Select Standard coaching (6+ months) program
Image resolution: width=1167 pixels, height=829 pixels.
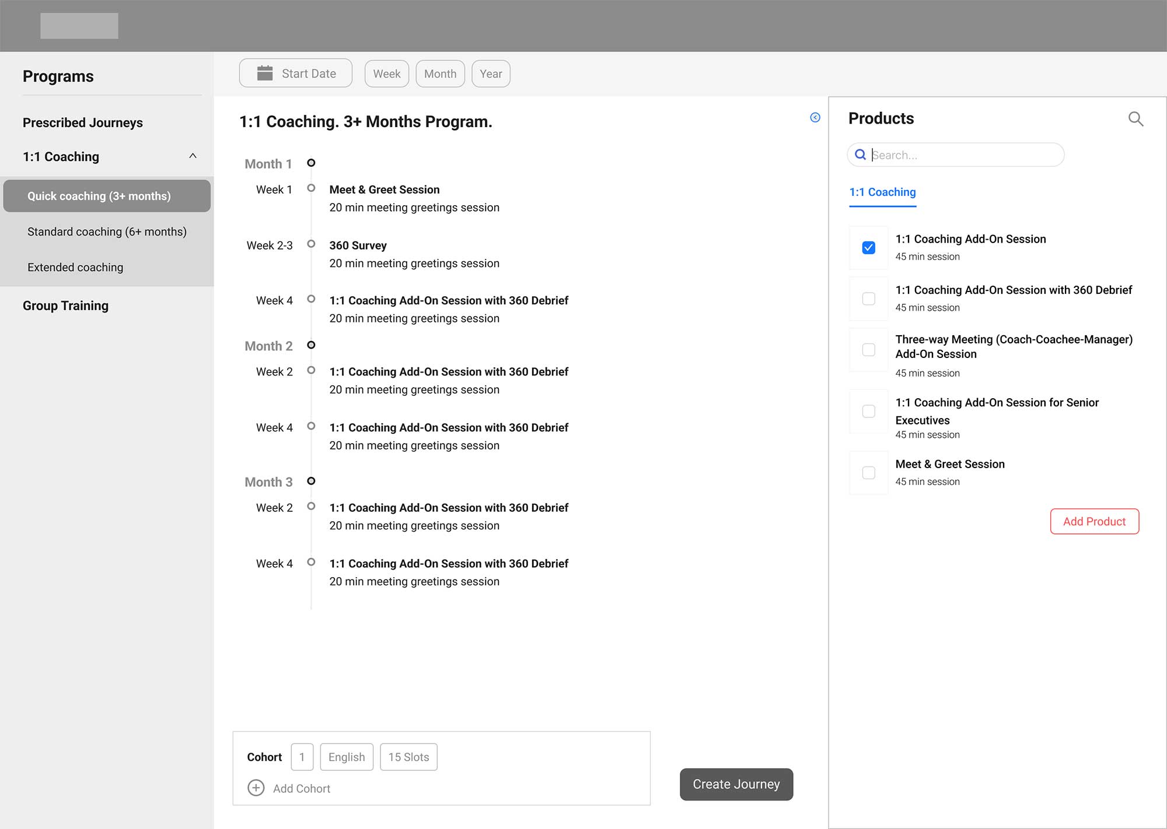[x=107, y=232]
